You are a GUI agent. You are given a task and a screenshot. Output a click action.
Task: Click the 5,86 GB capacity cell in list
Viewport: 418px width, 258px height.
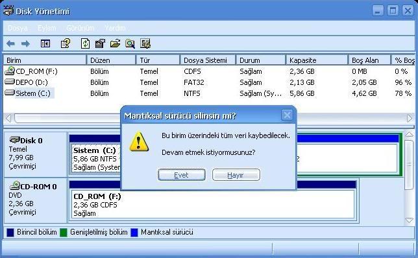[x=302, y=93]
